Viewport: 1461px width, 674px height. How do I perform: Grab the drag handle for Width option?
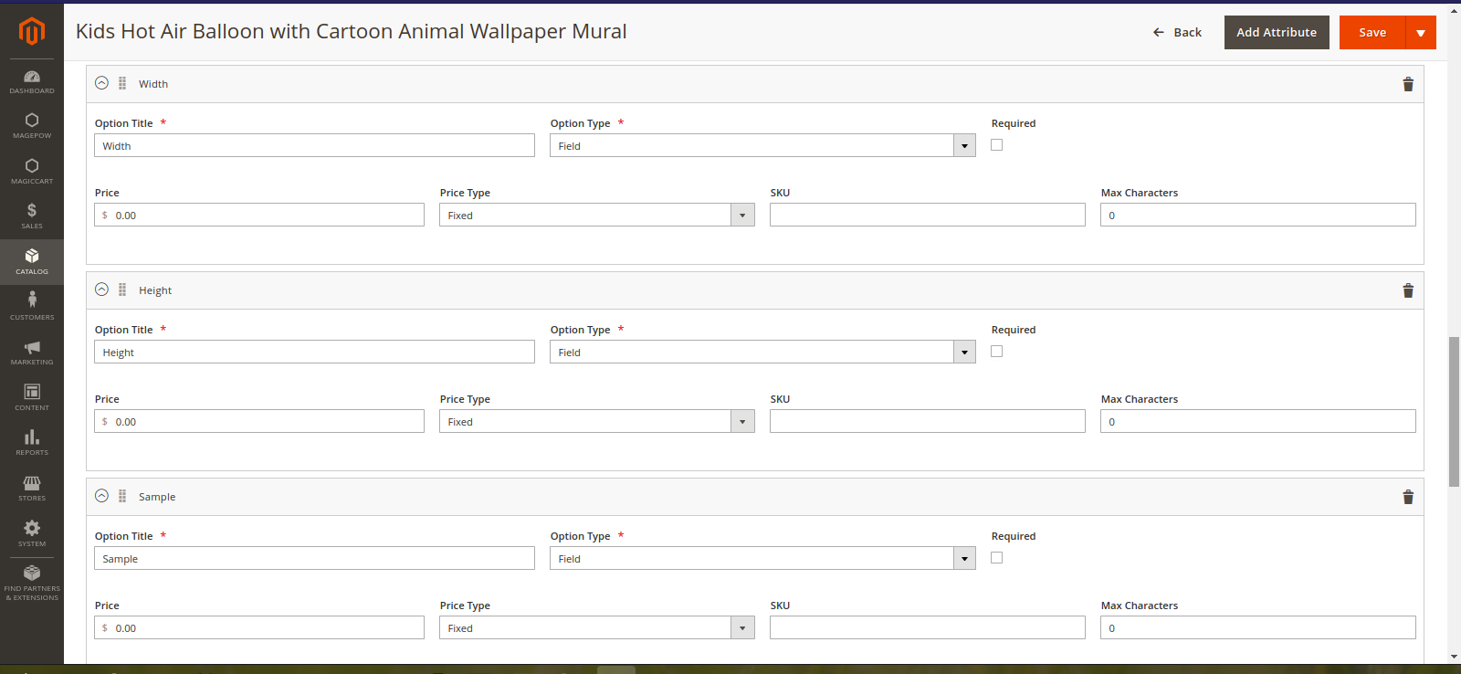pos(122,83)
